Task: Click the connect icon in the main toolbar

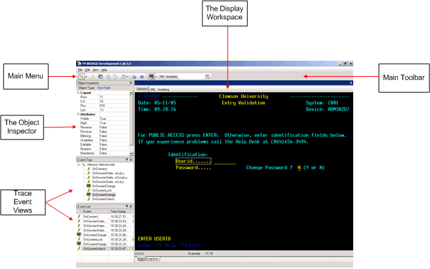Action: 81,77
